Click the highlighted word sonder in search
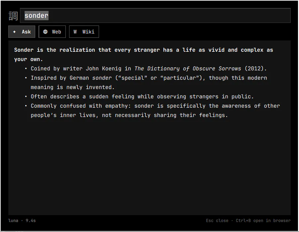The image size is (299, 232). tap(37, 16)
